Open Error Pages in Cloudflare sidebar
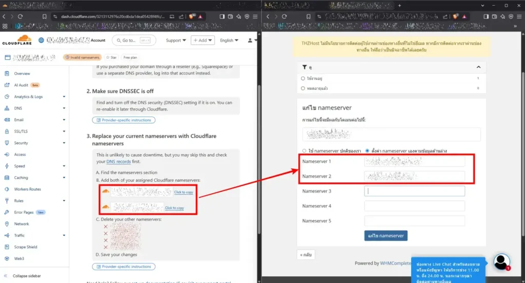Viewport: 525px width, 283px height. pyautogui.click(x=24, y=212)
